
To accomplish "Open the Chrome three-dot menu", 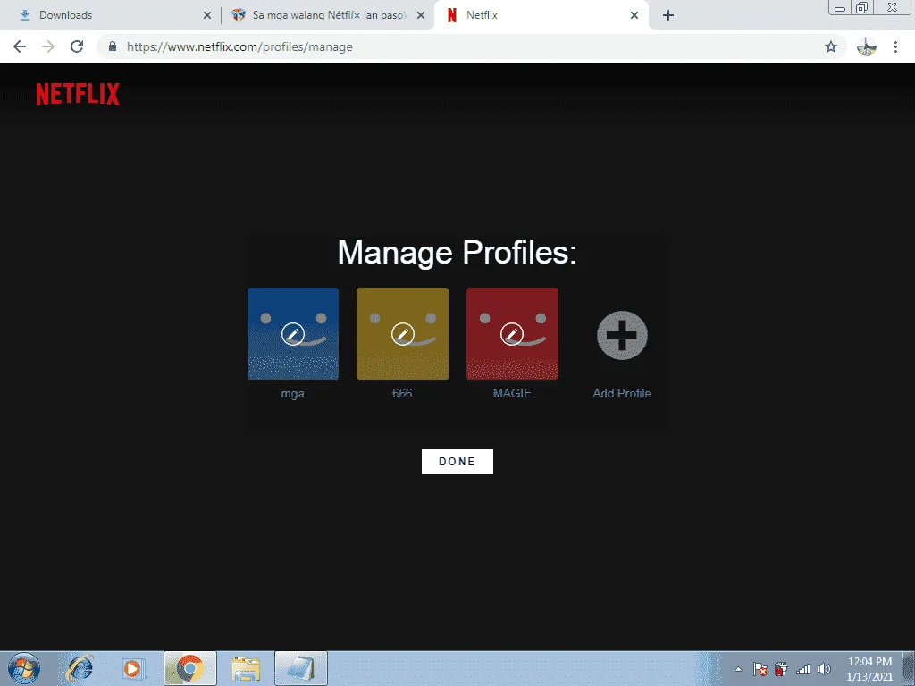I will point(895,46).
